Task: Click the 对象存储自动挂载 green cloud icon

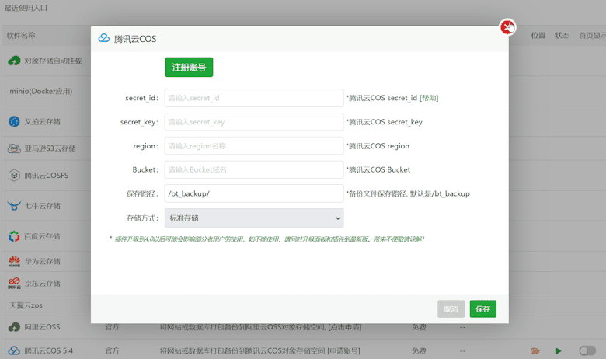Action: point(14,61)
